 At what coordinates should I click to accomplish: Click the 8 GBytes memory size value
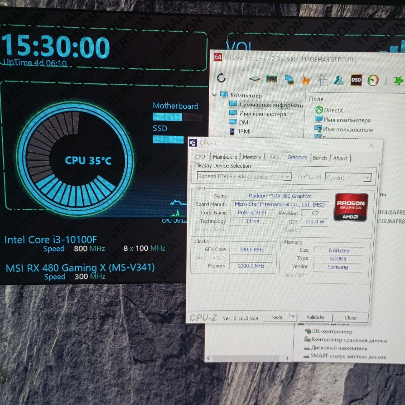pos(339,250)
